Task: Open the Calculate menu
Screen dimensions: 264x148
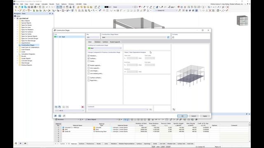Action: tap(45, 4)
